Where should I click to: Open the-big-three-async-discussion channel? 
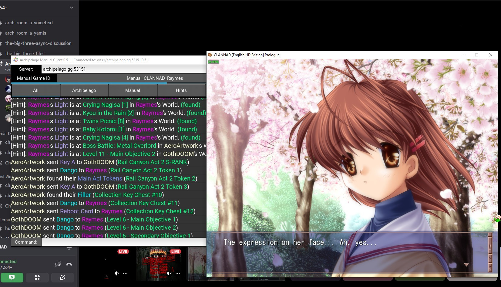[x=38, y=43]
